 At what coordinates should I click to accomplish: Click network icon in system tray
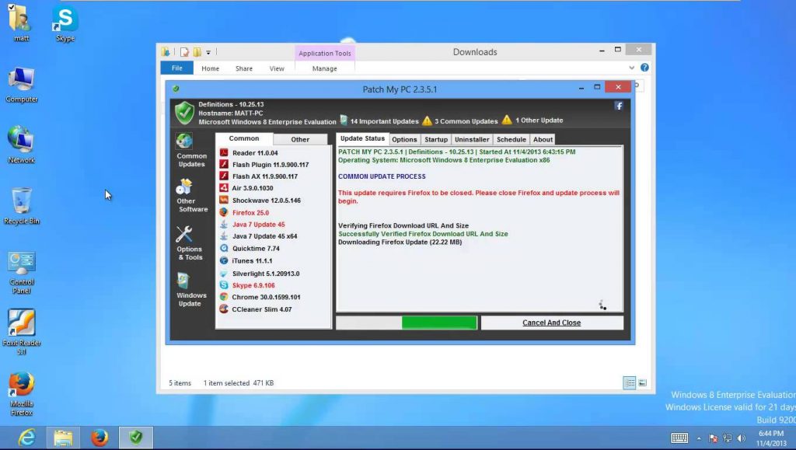pyautogui.click(x=728, y=438)
